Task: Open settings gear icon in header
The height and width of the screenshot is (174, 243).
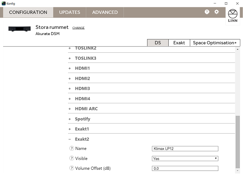Action: point(216,12)
